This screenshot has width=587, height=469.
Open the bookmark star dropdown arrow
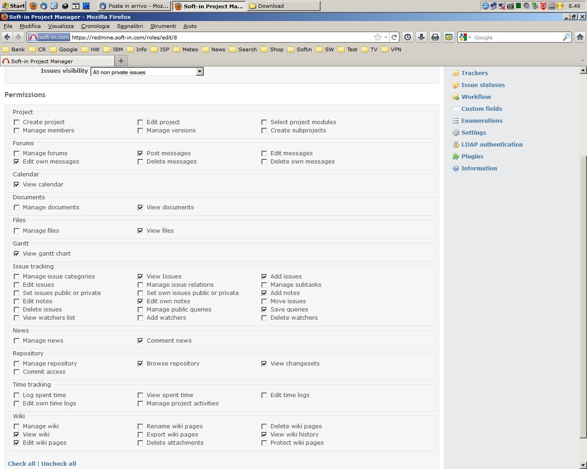pyautogui.click(x=386, y=37)
